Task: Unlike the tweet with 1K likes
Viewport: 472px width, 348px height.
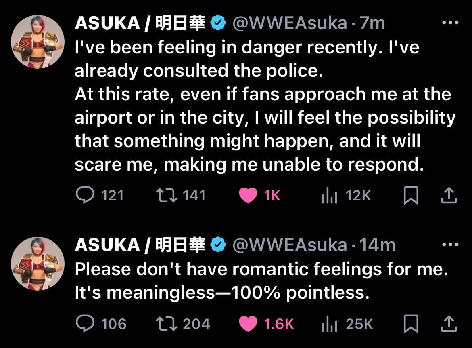Action: coord(248,196)
